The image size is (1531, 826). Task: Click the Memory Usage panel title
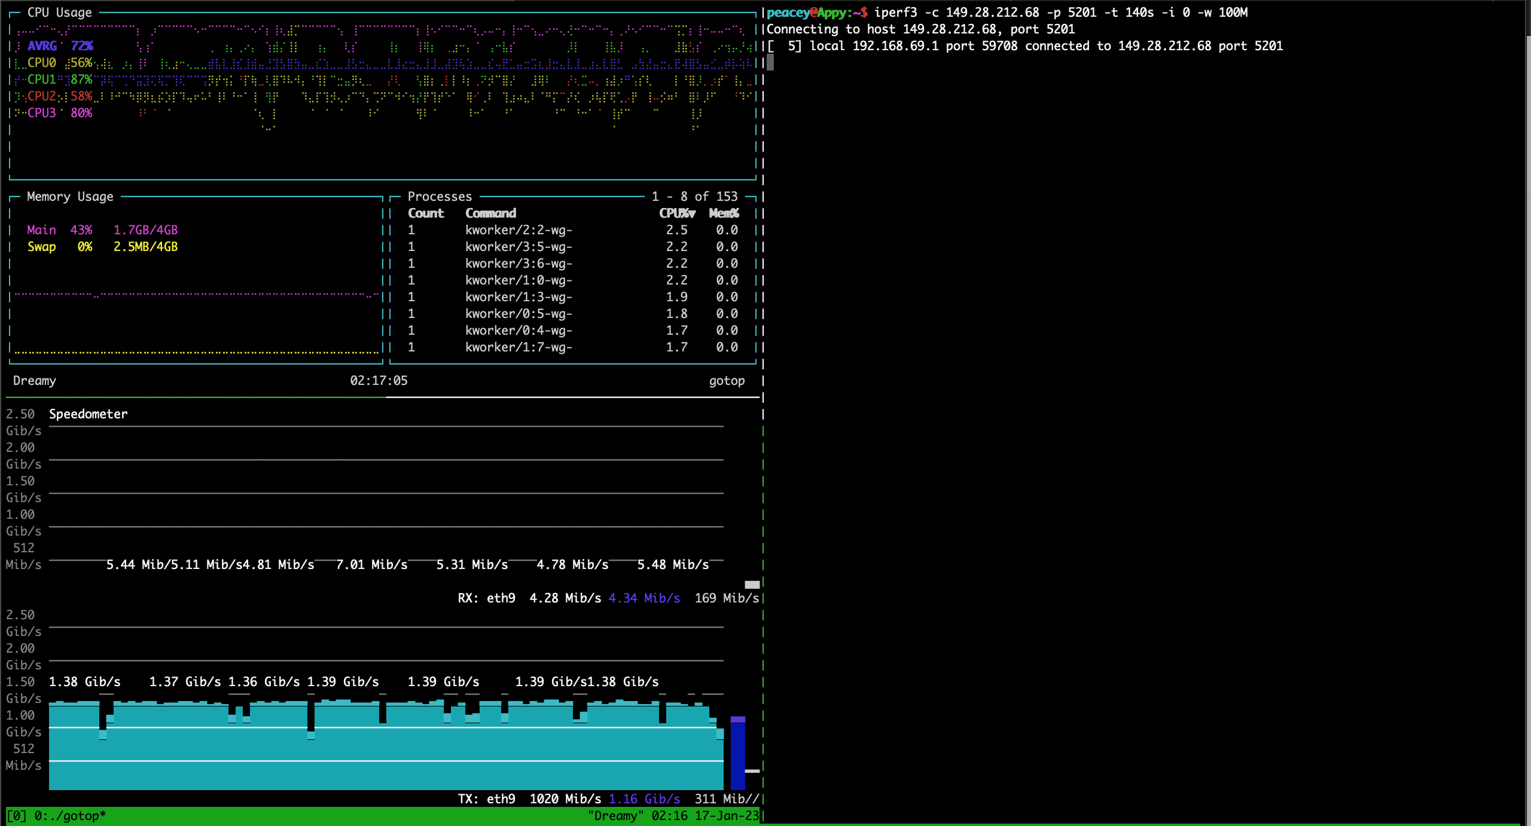click(70, 197)
